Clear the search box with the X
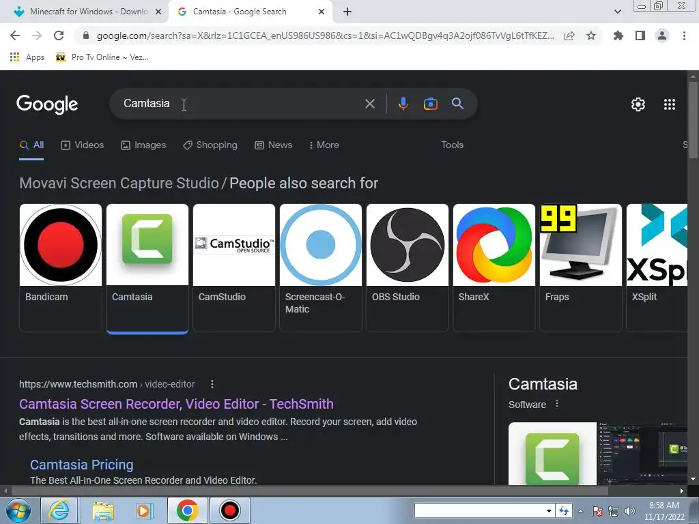 (369, 104)
